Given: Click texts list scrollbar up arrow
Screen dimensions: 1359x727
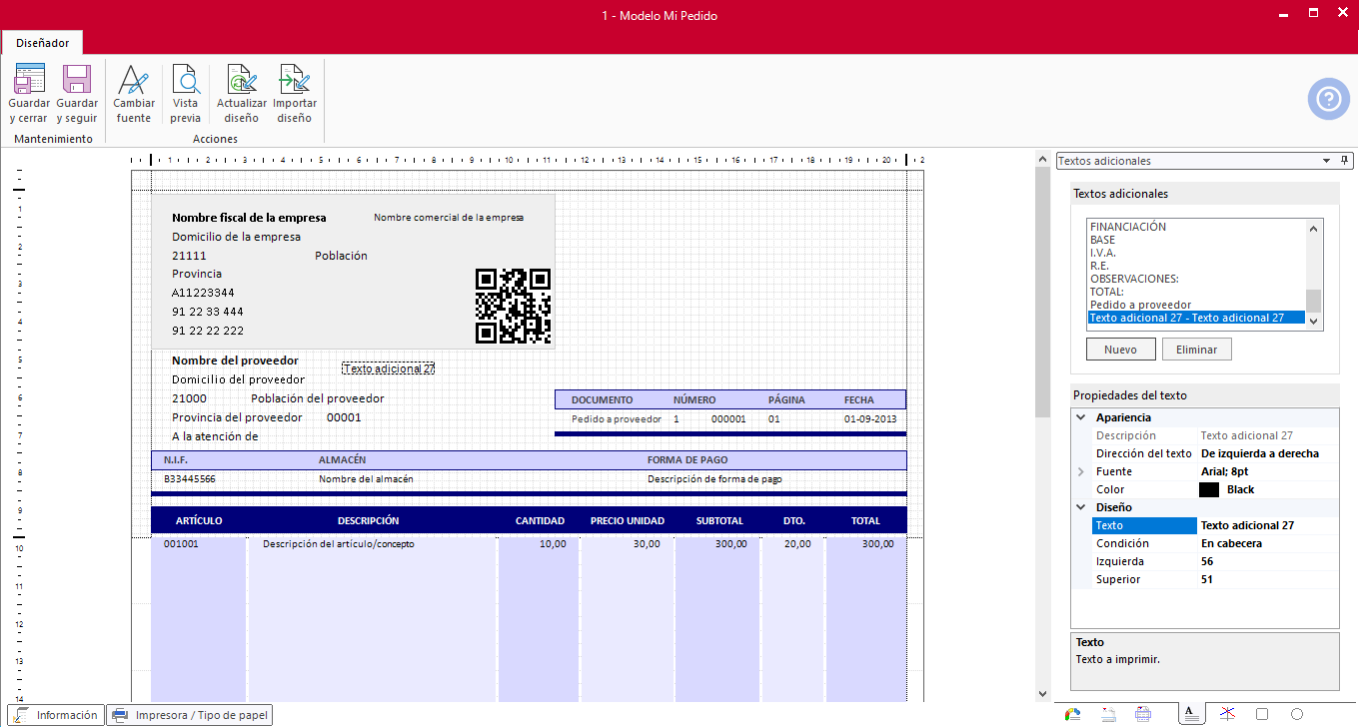Looking at the screenshot, I should coord(1314,227).
